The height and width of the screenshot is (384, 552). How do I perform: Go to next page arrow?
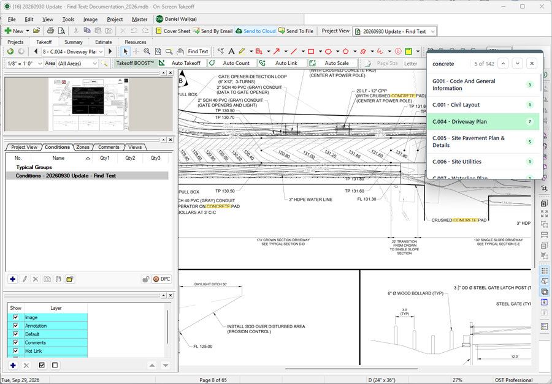[110, 51]
